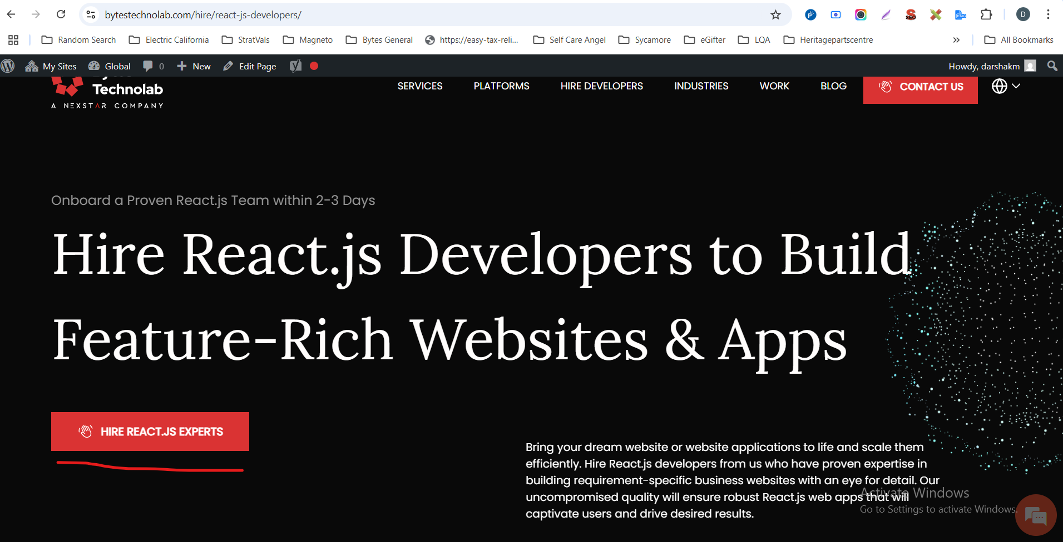The width and height of the screenshot is (1063, 542).
Task: Click the blue P extension icon
Action: [x=810, y=15]
